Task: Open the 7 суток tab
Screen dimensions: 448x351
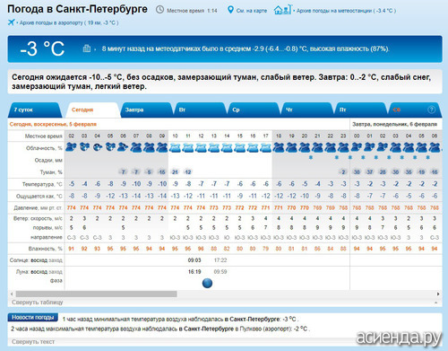Action: [34, 110]
